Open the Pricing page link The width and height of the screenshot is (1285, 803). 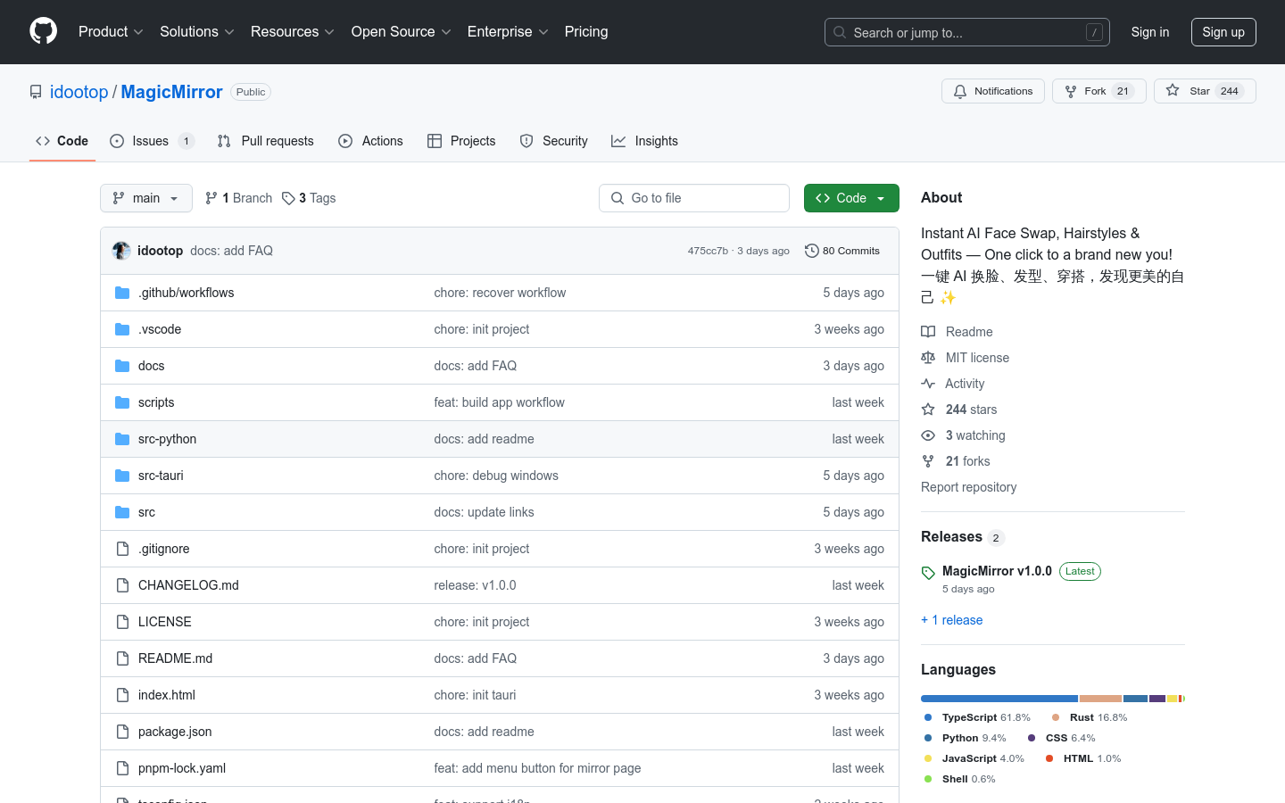click(586, 31)
